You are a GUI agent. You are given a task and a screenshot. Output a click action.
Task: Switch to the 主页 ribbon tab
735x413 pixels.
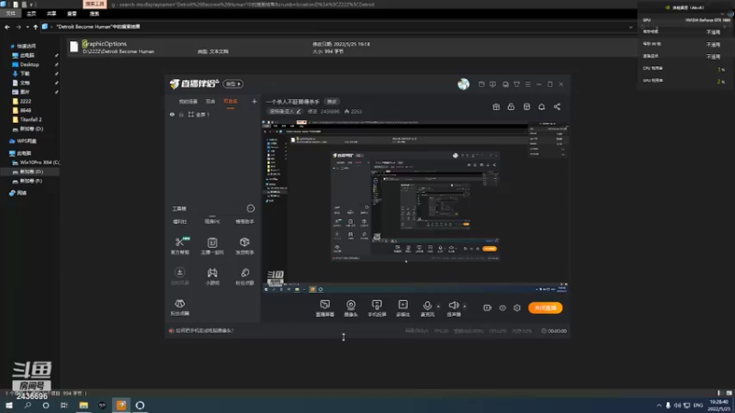point(31,14)
